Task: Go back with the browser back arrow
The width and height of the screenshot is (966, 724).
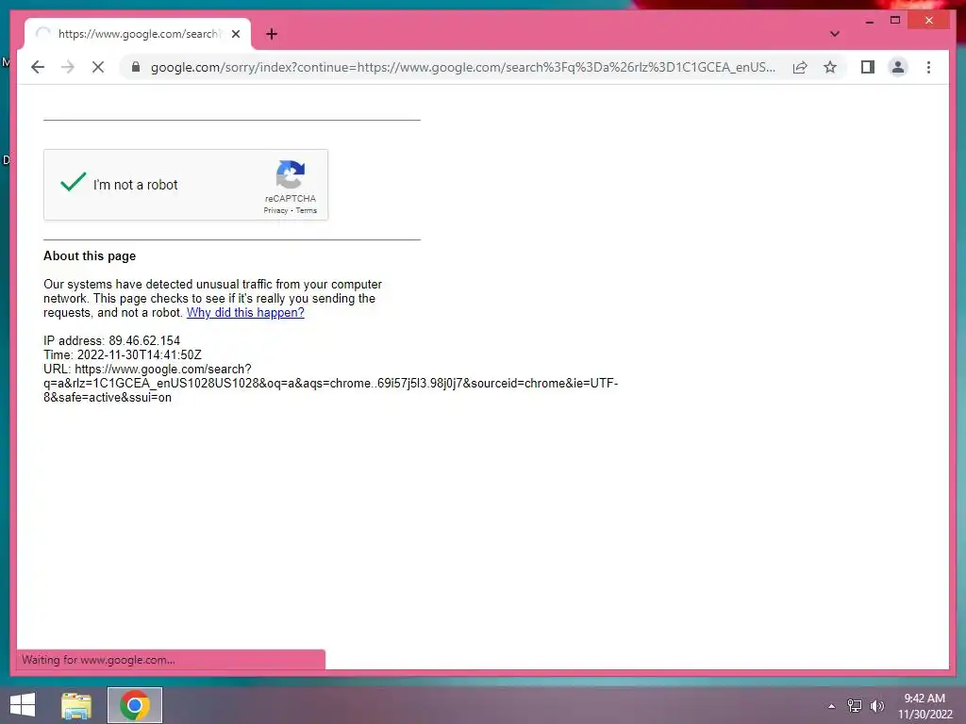Action: 38,67
